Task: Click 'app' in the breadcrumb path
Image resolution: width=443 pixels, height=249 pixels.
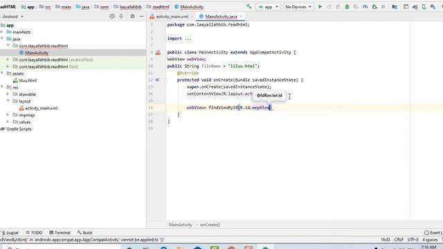Action: (28, 7)
